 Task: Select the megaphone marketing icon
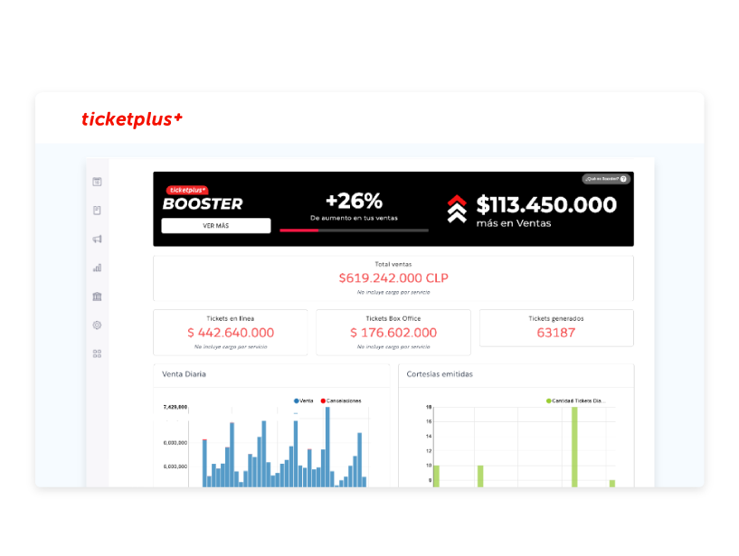coord(97,239)
